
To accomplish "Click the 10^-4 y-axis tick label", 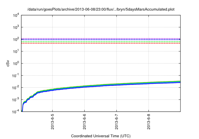I will point(16,112).
